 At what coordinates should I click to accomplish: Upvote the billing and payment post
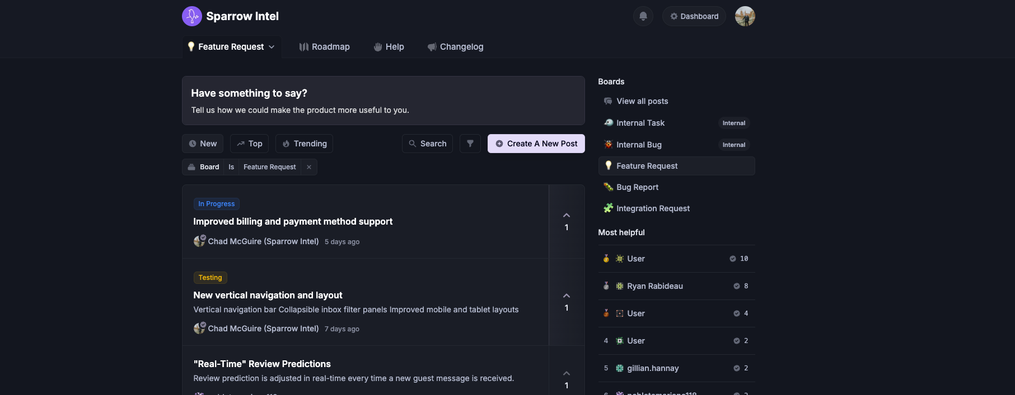pos(566,216)
